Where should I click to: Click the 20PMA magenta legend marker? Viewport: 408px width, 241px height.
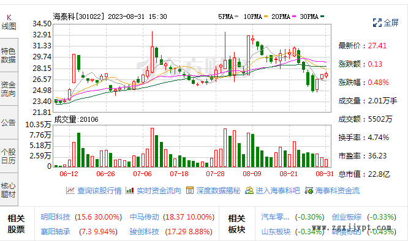click(294, 17)
